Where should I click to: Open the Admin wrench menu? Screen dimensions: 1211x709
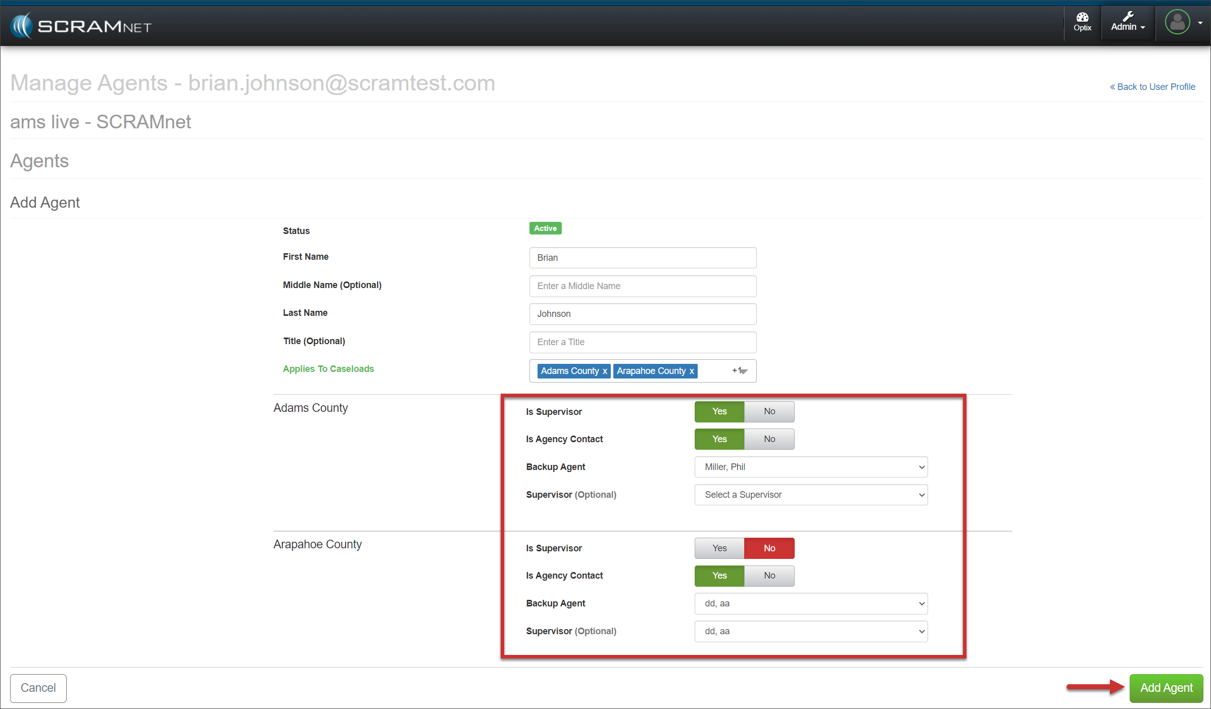[x=1128, y=22]
